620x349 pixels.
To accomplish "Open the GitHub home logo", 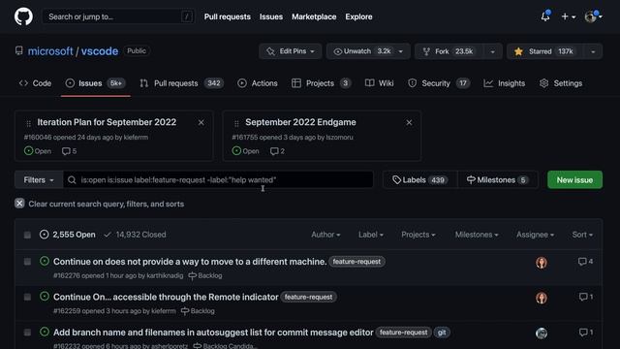I will point(23,16).
